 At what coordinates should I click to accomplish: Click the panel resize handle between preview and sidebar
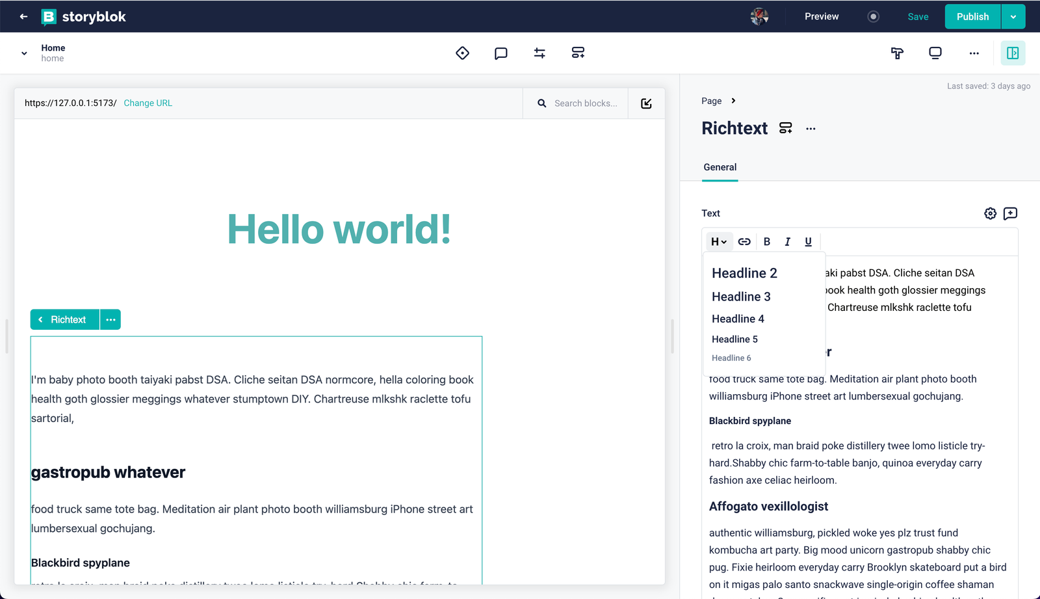[672, 336]
